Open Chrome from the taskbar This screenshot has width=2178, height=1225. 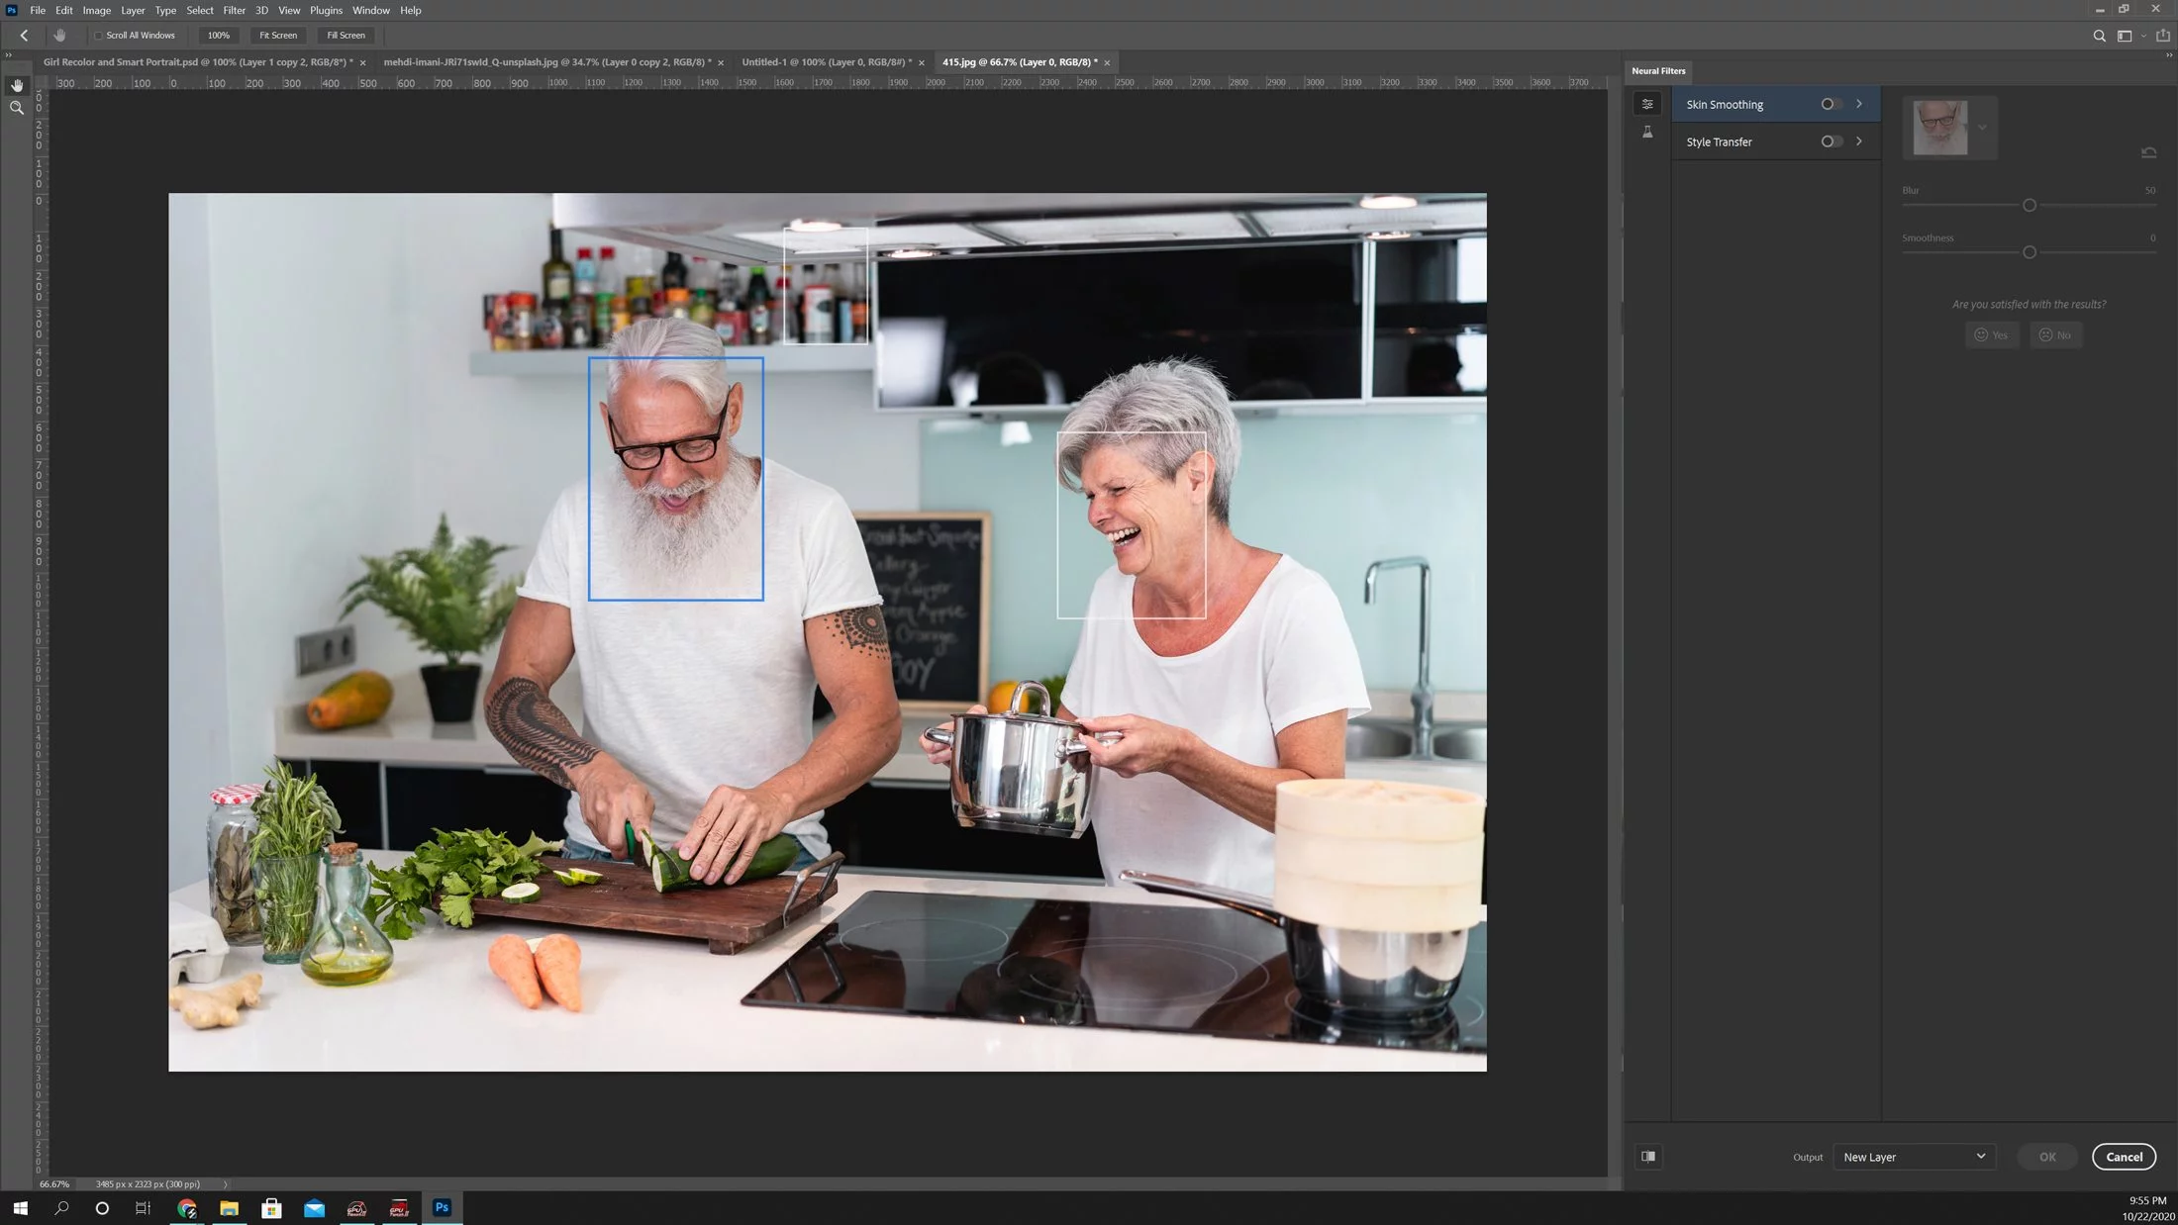pyautogui.click(x=187, y=1208)
